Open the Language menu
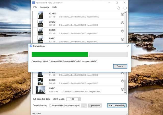The height and width of the screenshot is (115, 163). click(45, 7)
